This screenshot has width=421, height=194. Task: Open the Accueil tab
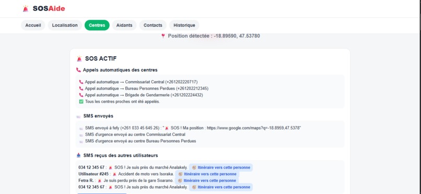[33, 25]
